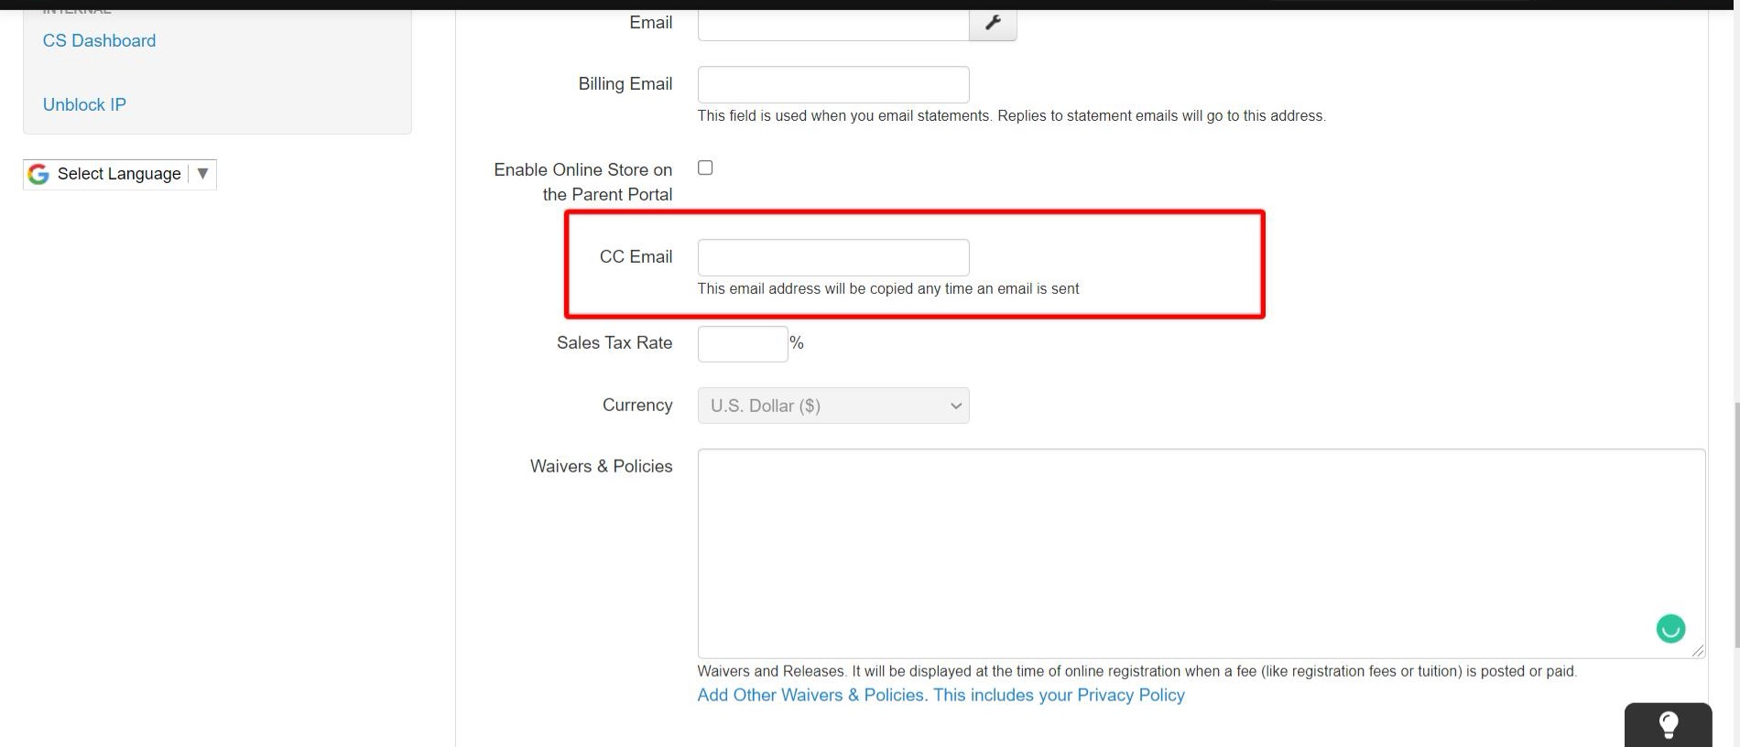Click the wrench icon beside Email field
Screen dimensions: 1740x747
(x=993, y=24)
